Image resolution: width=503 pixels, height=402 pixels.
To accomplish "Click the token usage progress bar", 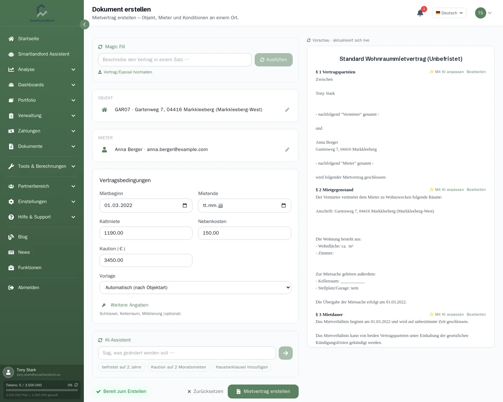I will (42, 390).
